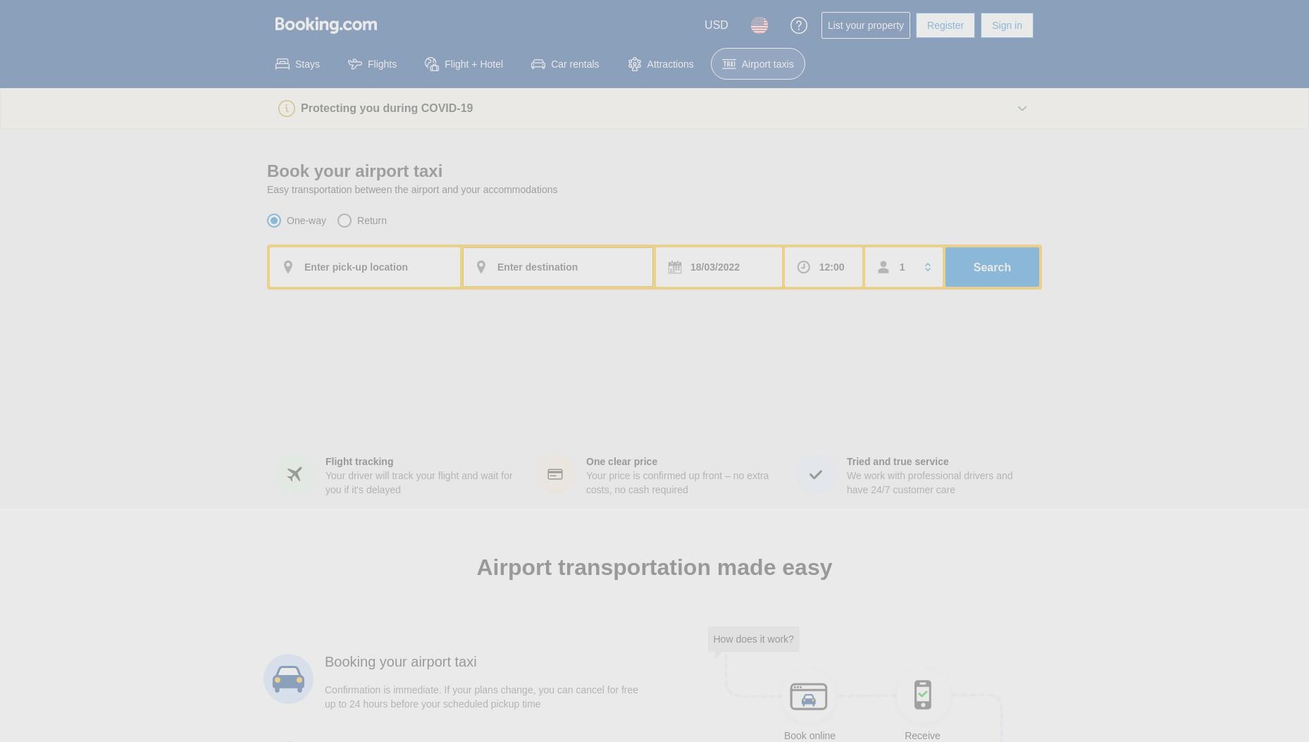Click the Airport transportation made easy heading
This screenshot has width=1309, height=742.
tap(654, 567)
